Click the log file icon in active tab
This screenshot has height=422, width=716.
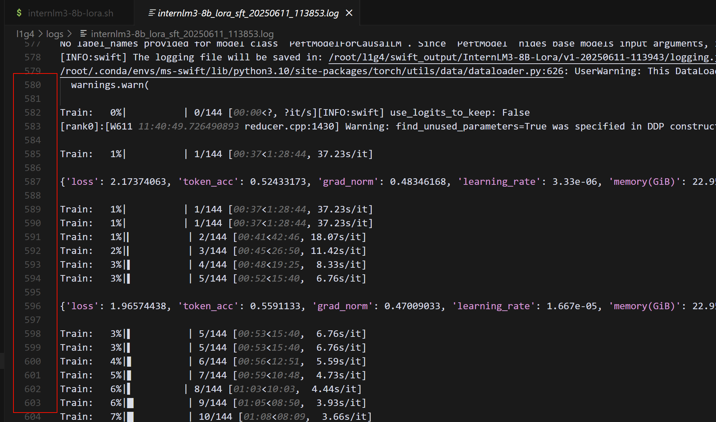click(x=152, y=13)
